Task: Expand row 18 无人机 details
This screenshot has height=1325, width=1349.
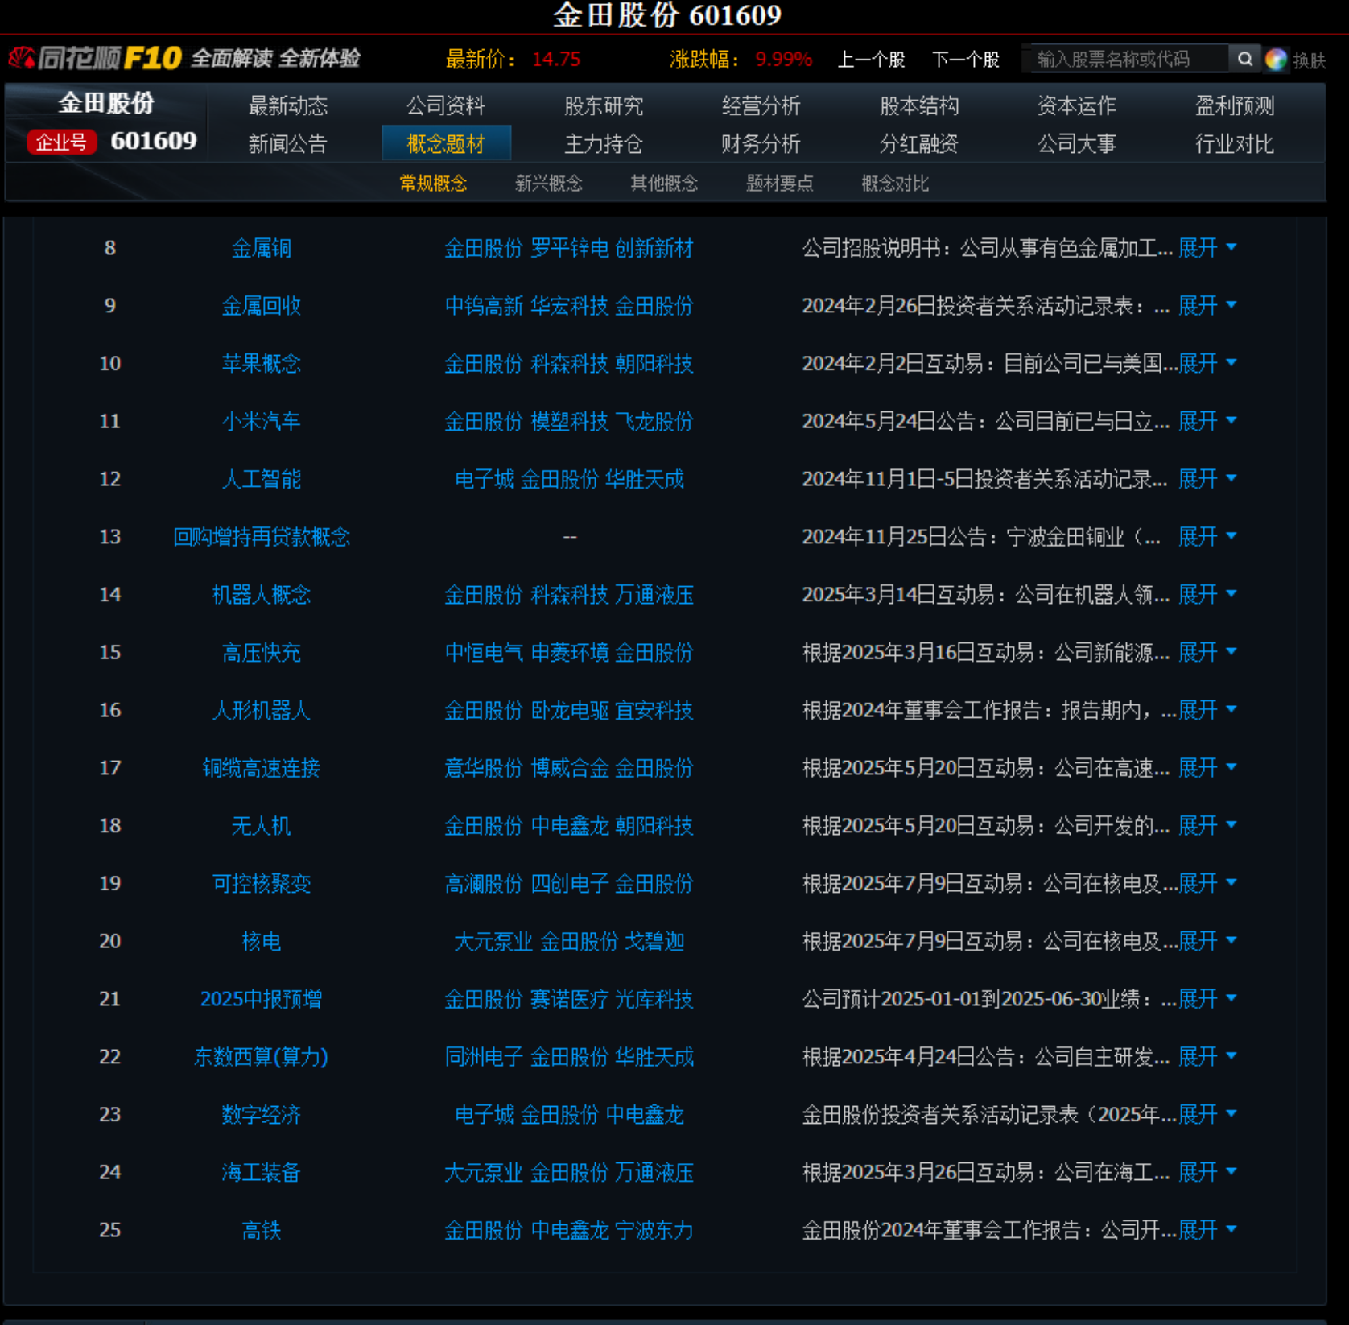Action: tap(1207, 826)
